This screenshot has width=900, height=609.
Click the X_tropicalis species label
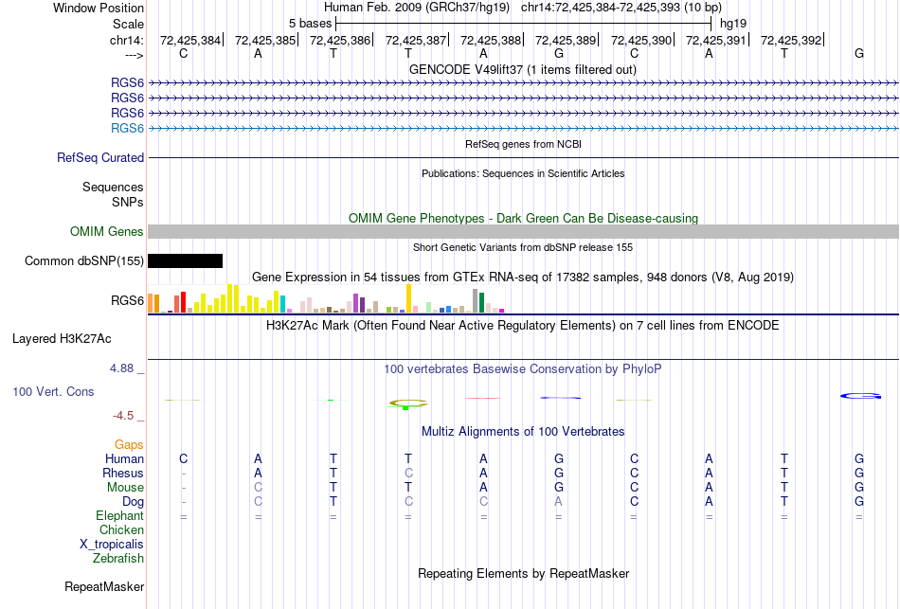(x=112, y=545)
